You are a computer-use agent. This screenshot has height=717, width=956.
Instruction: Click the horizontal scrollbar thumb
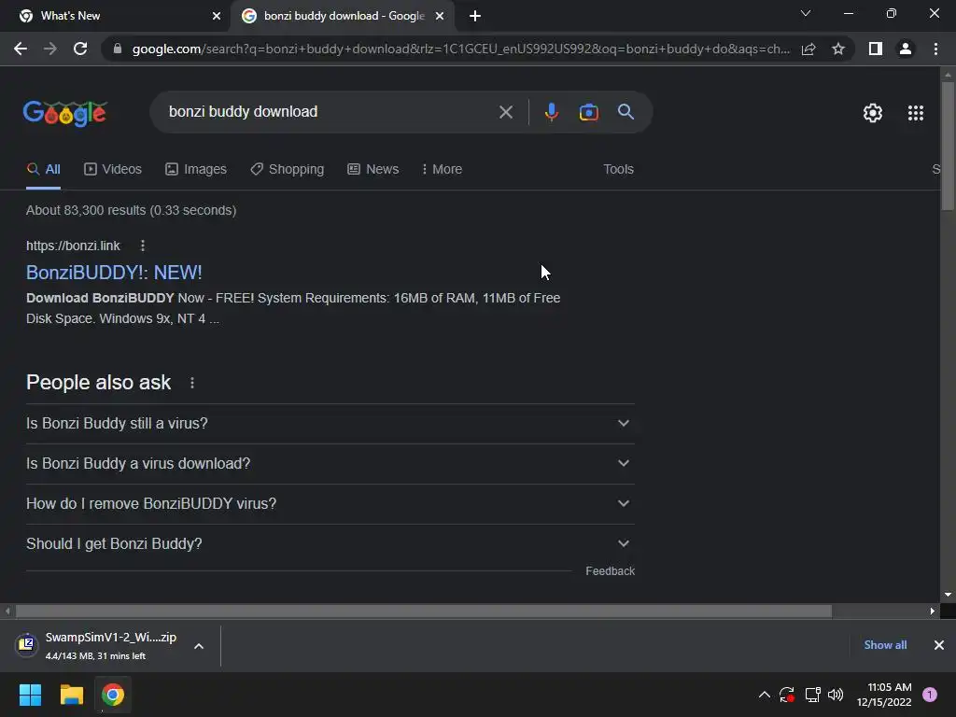point(423,611)
